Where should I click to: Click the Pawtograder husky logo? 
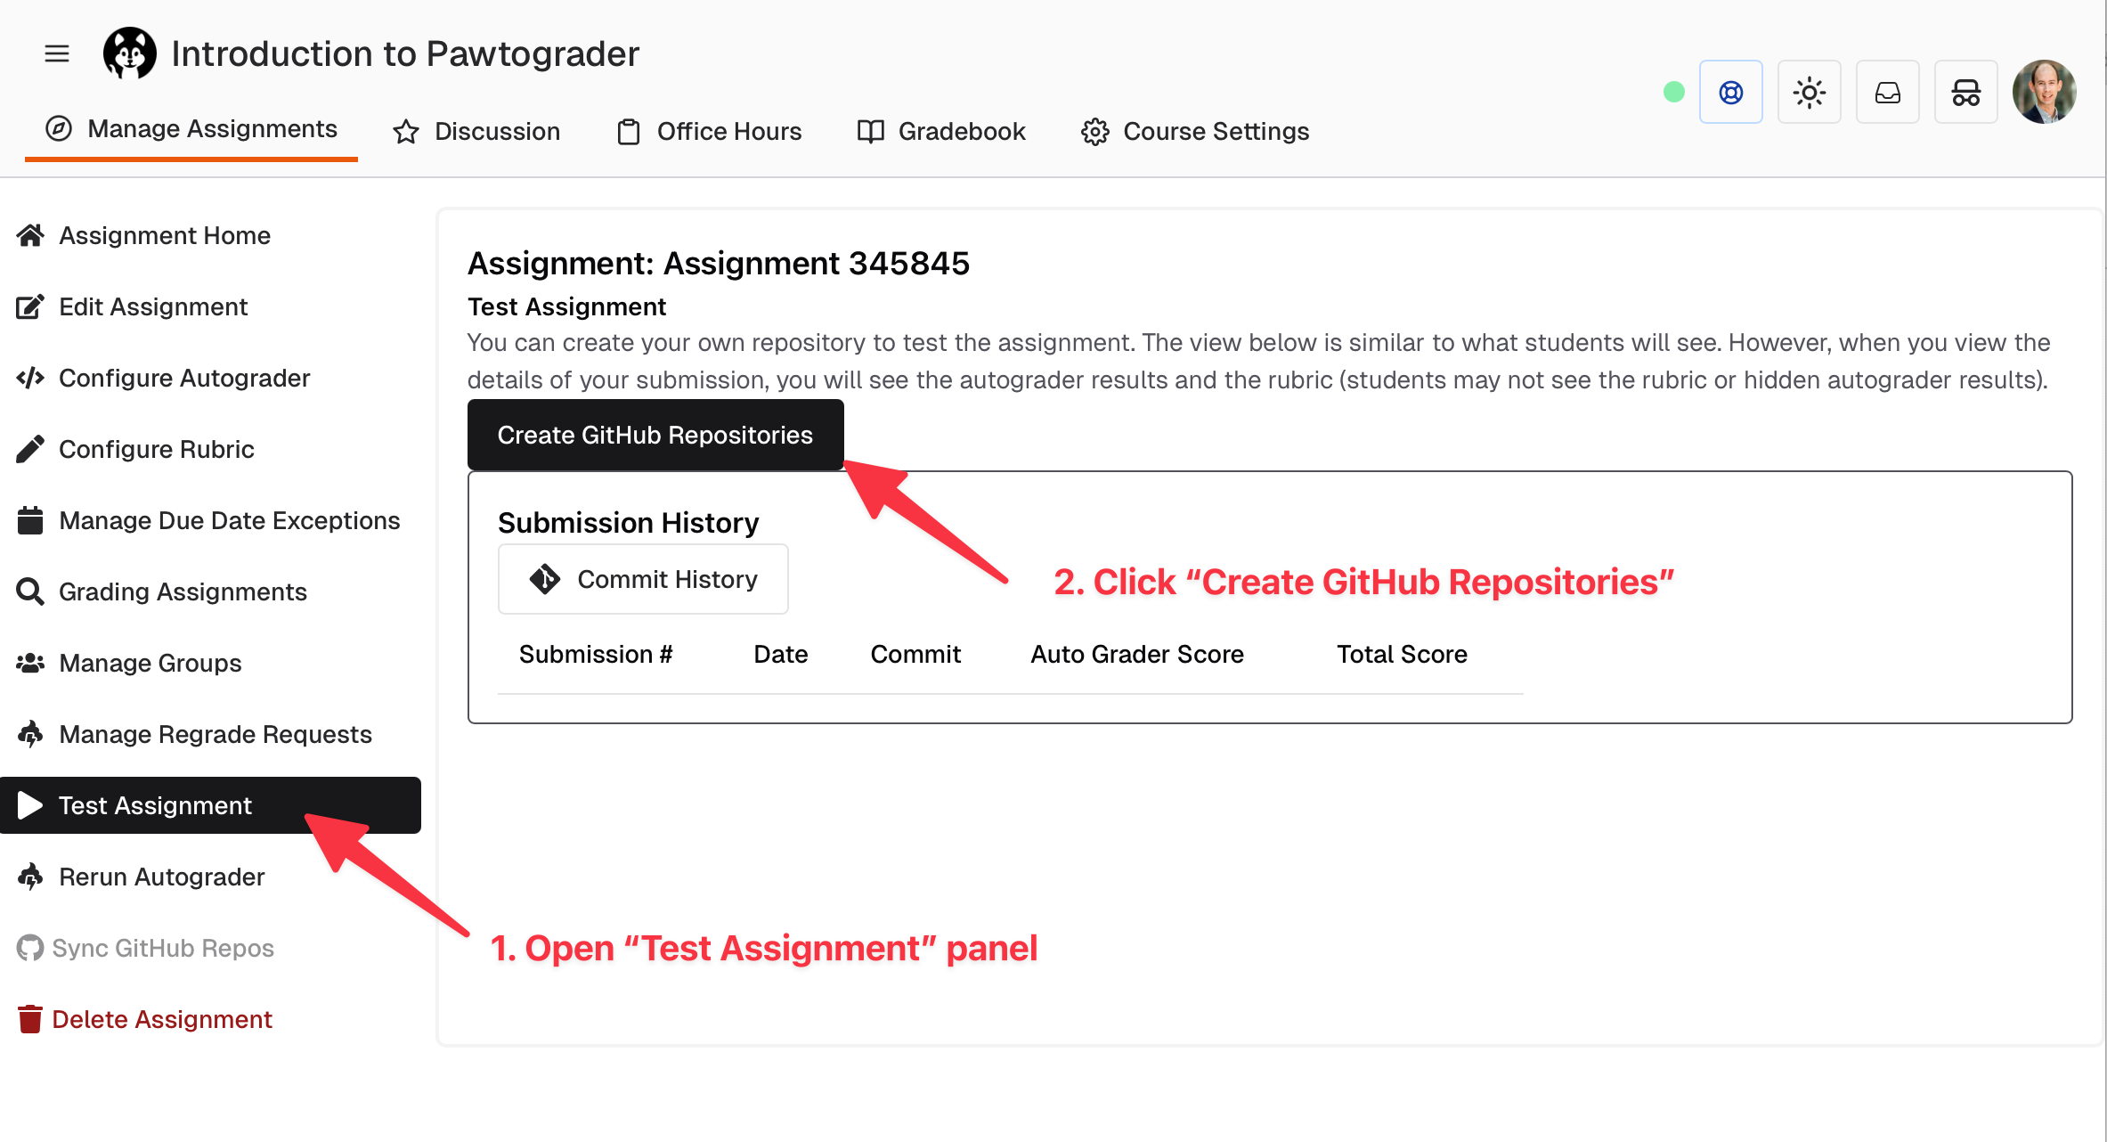click(x=130, y=53)
